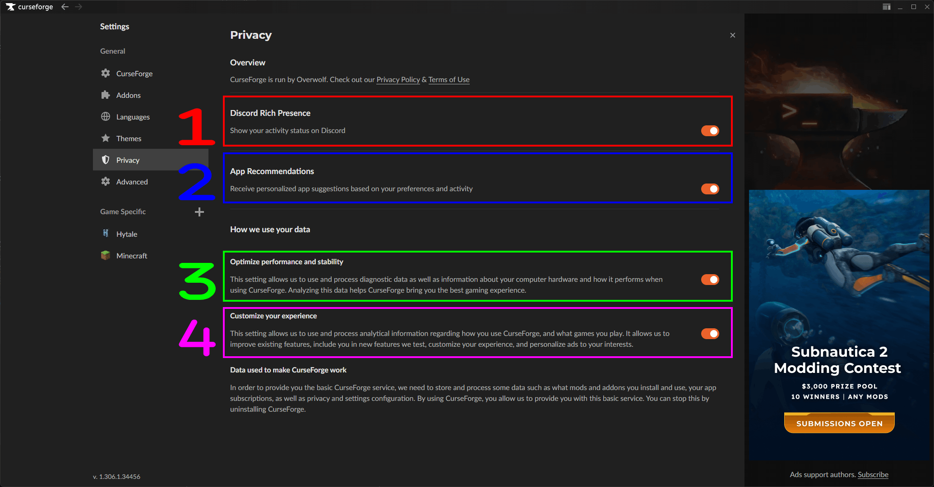Click the 'Game Specific' section label

tap(123, 211)
